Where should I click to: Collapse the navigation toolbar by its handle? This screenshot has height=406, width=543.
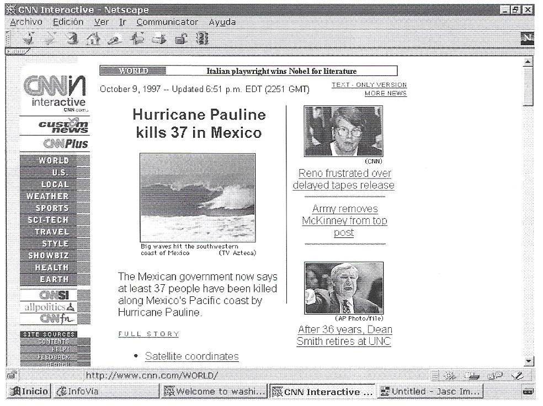[x=8, y=39]
